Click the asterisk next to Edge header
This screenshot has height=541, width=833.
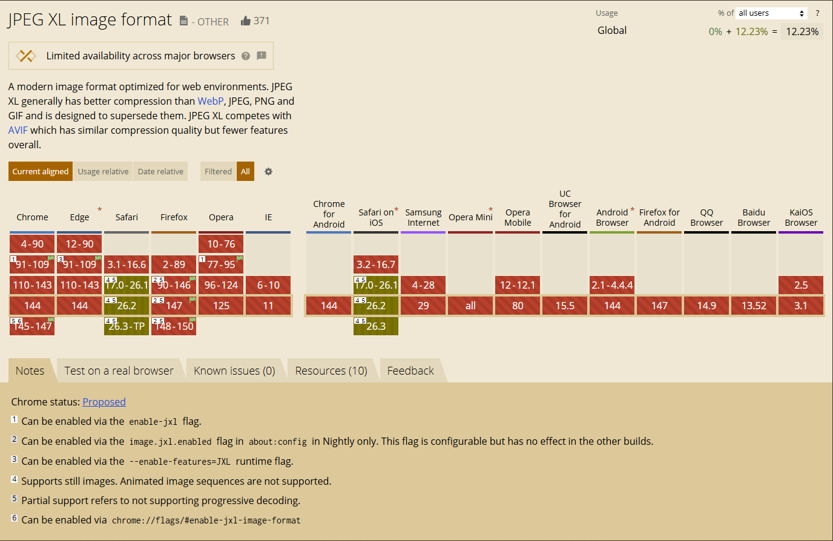click(x=100, y=209)
